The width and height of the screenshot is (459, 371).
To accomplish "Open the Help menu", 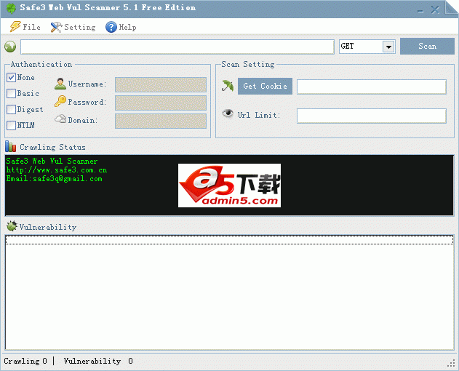I will coord(121,27).
